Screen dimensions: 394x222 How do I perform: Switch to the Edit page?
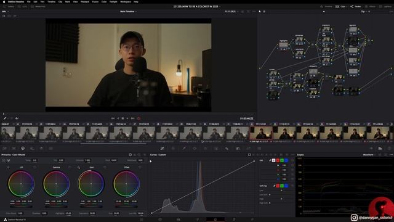coord(179,220)
